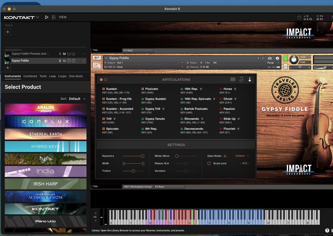
Task: Adjust the Timbre slider
Action: tap(133, 171)
